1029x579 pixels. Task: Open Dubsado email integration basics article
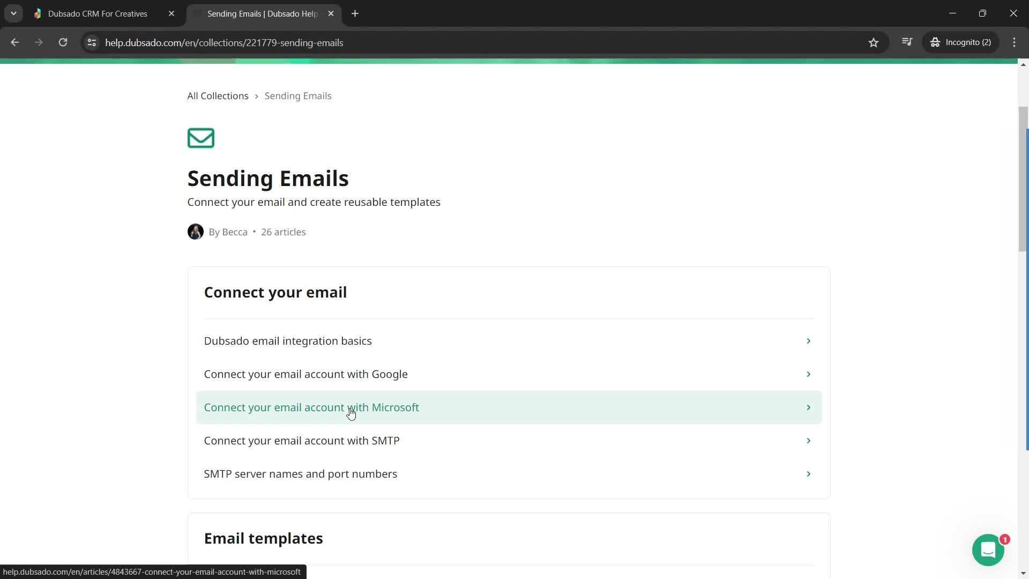[509, 341]
